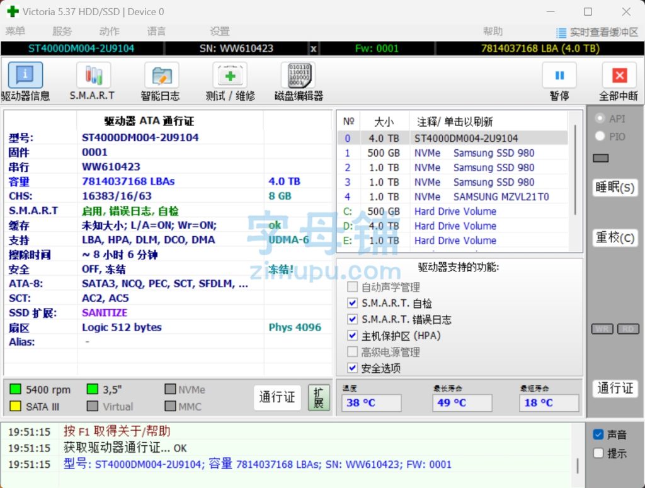Viewport: 645px width, 488px height.
Task: Click the green 3,5" form factor indicator
Action: (x=93, y=389)
